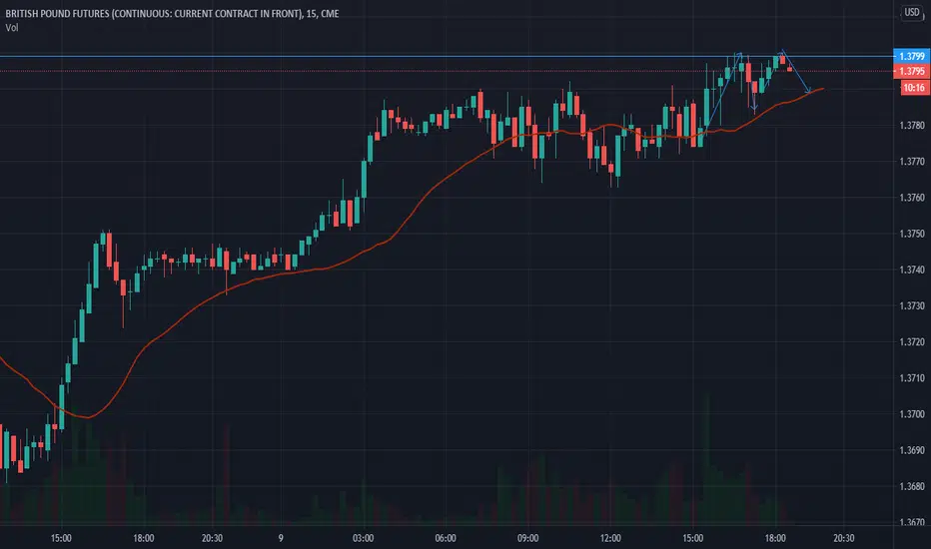
Task: Click the blue 1.3799 price label
Action: (x=911, y=56)
